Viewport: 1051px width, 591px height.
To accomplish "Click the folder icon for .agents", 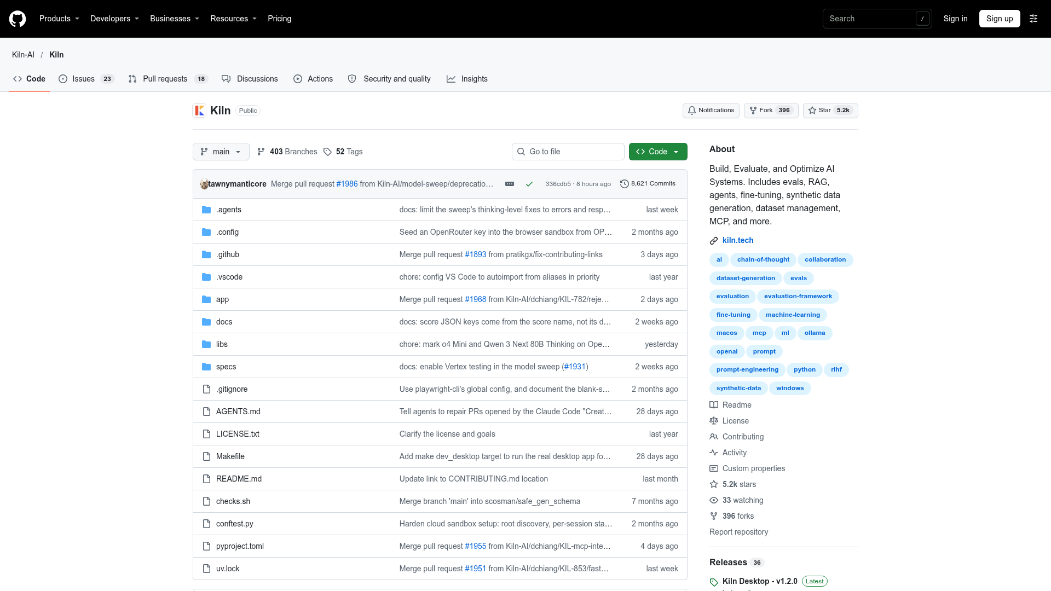I will (206, 210).
